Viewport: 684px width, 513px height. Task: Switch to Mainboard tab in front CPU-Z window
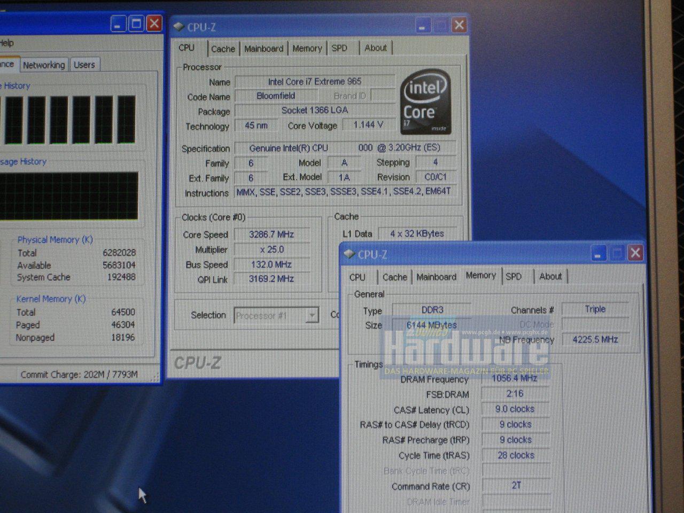(x=437, y=277)
